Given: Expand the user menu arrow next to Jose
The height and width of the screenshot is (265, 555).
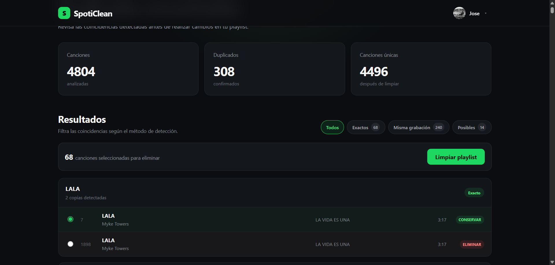Looking at the screenshot, I should coord(486,13).
